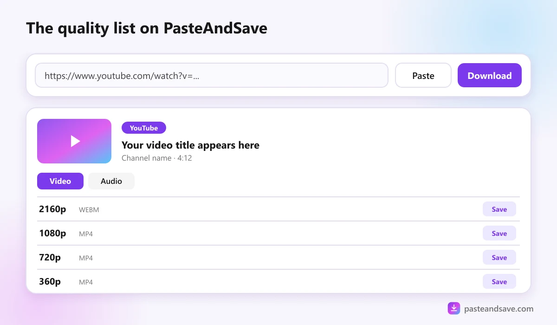Click the video URL input field
Viewport: 557px width, 325px height.
(x=212, y=75)
